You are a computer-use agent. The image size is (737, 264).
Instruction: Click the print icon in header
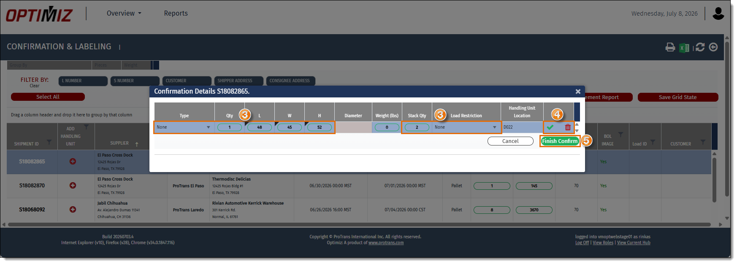[x=670, y=47]
